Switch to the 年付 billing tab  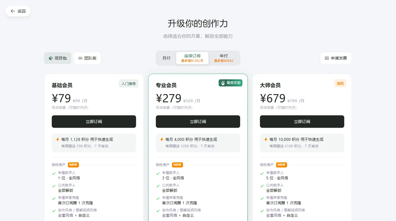tap(224, 58)
